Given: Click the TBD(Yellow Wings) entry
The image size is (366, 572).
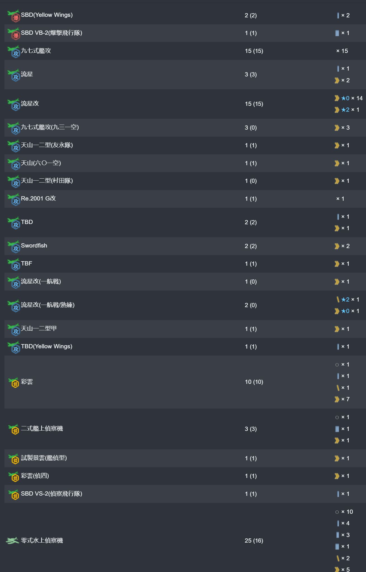Looking at the screenshot, I should point(46,346).
